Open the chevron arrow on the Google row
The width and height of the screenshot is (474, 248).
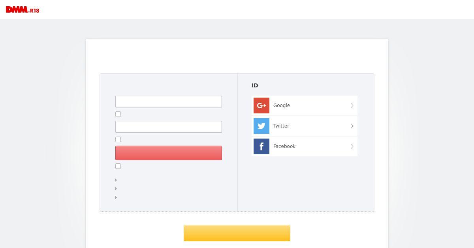pyautogui.click(x=352, y=105)
